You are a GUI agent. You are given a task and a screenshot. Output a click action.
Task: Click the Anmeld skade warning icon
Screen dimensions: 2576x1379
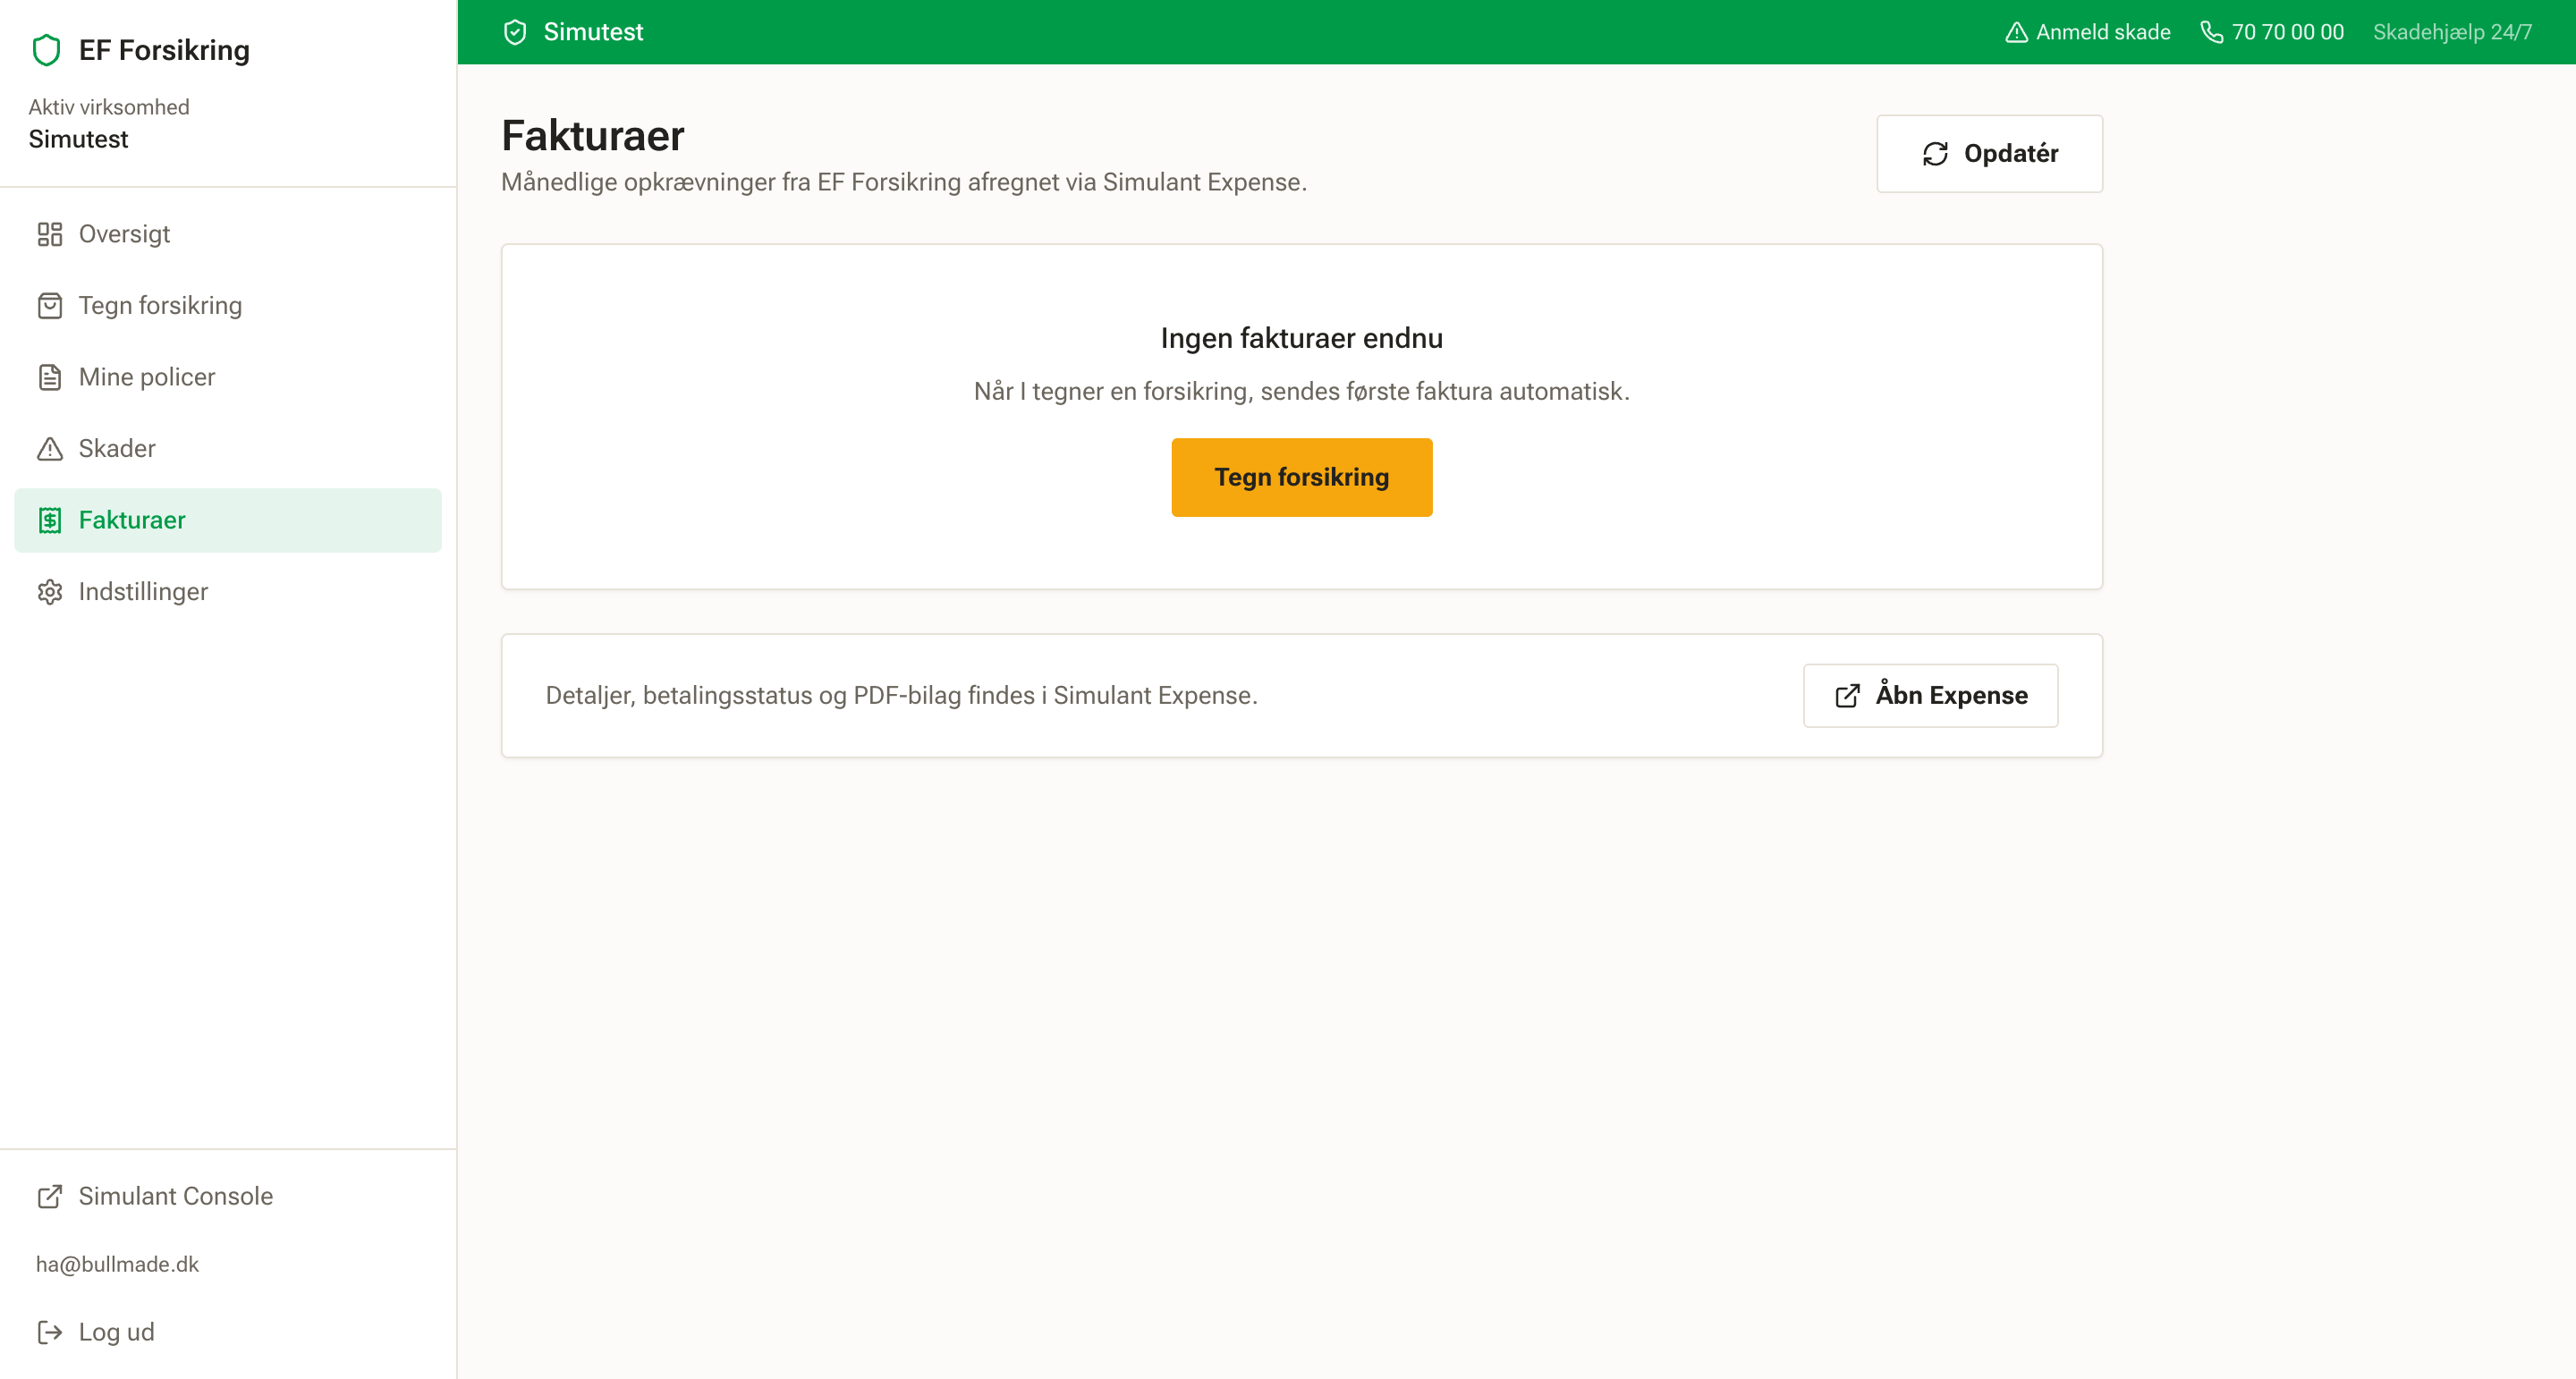(x=2017, y=32)
